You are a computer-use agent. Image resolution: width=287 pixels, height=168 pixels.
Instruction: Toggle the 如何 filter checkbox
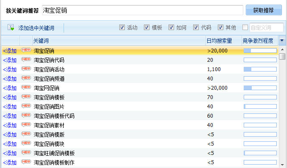tap(171, 28)
